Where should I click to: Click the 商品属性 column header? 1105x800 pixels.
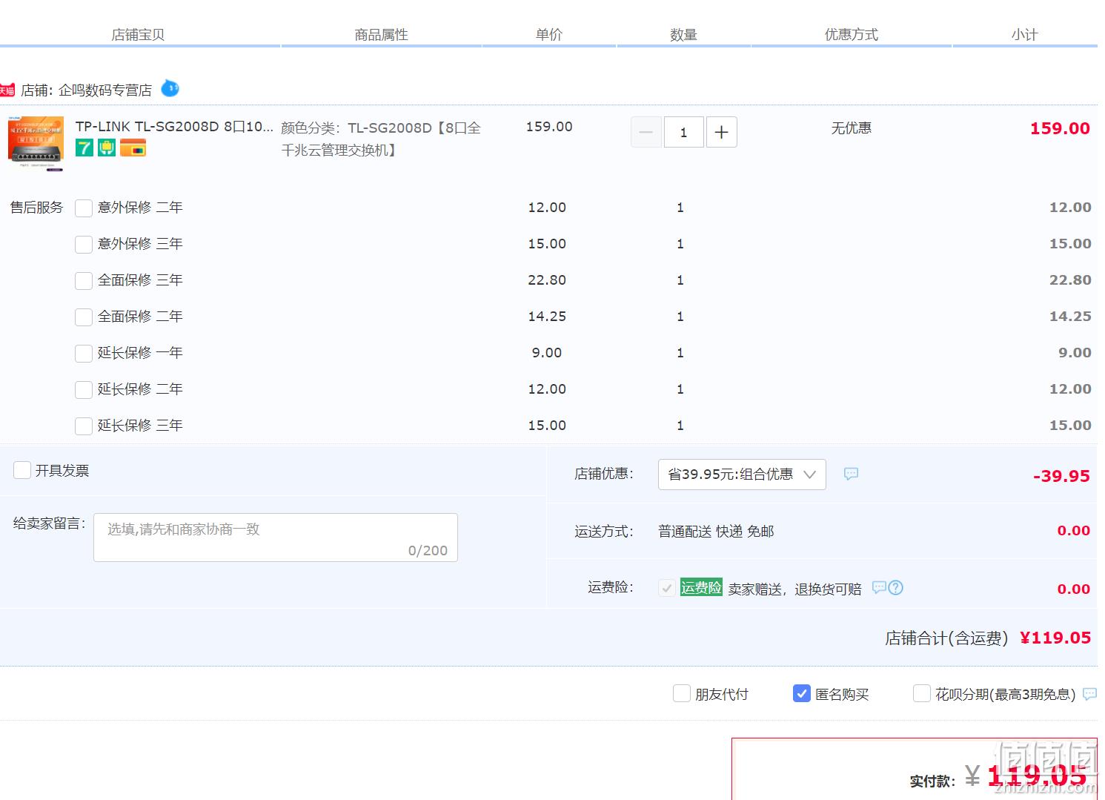pyautogui.click(x=381, y=35)
